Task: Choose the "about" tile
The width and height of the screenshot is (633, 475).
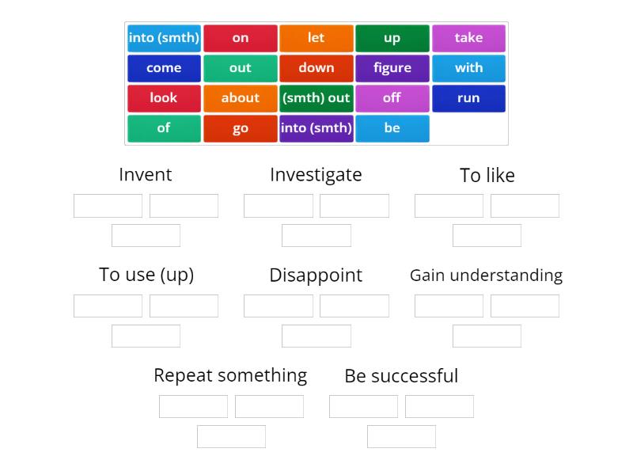Action: pyautogui.click(x=241, y=97)
